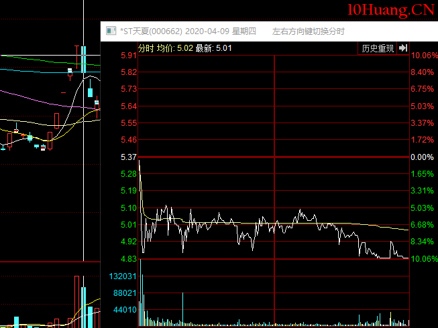The width and height of the screenshot is (438, 328).
Task: Click the 分时 label
Action: (x=146, y=48)
